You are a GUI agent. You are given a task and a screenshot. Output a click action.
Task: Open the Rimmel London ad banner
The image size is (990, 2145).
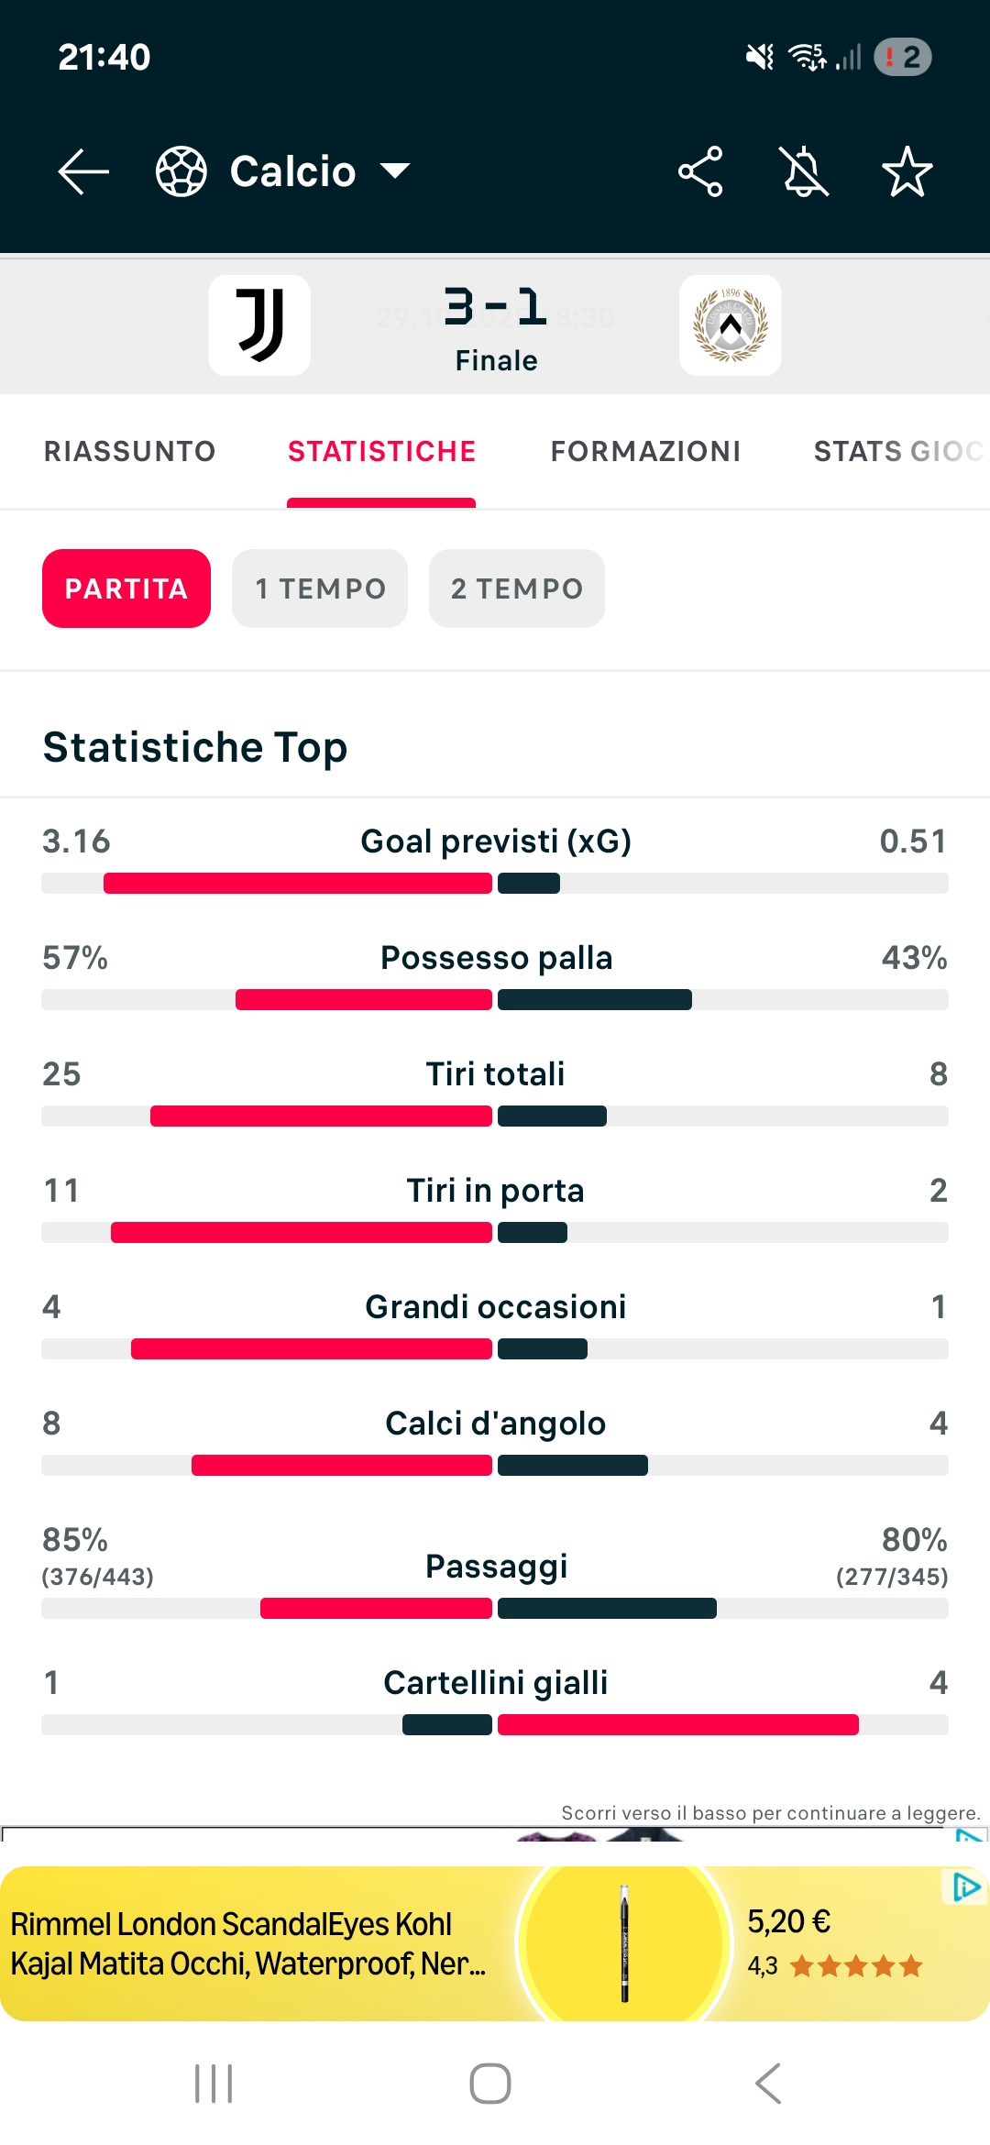tap(367, 1943)
